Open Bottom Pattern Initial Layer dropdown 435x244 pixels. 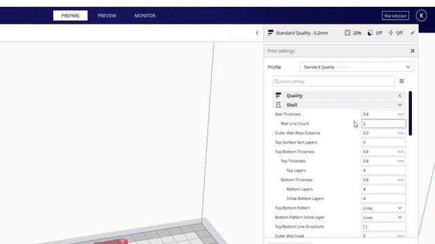click(383, 218)
